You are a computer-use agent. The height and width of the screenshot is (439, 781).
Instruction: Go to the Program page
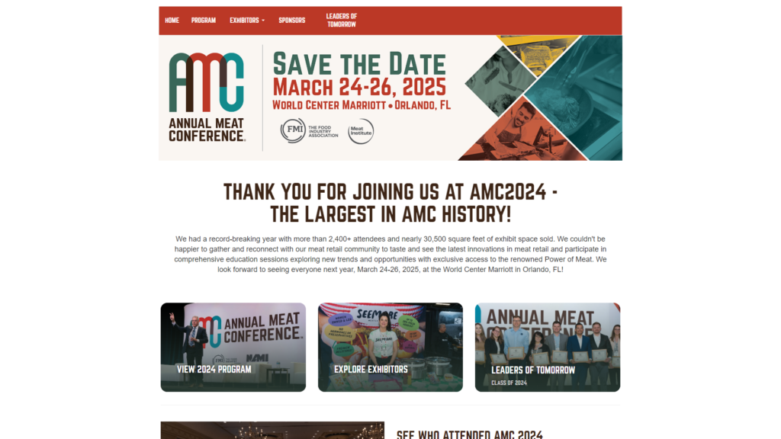point(203,21)
